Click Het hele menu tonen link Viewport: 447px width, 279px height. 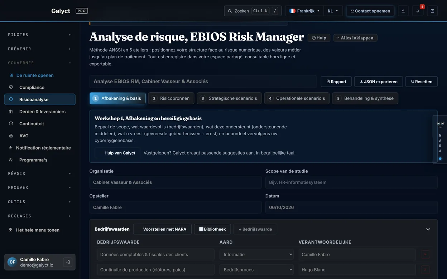38,230
